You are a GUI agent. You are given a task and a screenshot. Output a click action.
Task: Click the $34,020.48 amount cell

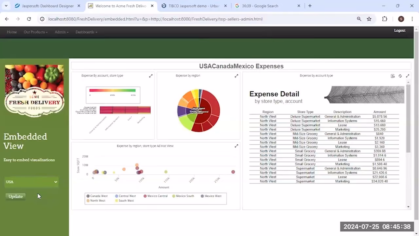pos(379,181)
